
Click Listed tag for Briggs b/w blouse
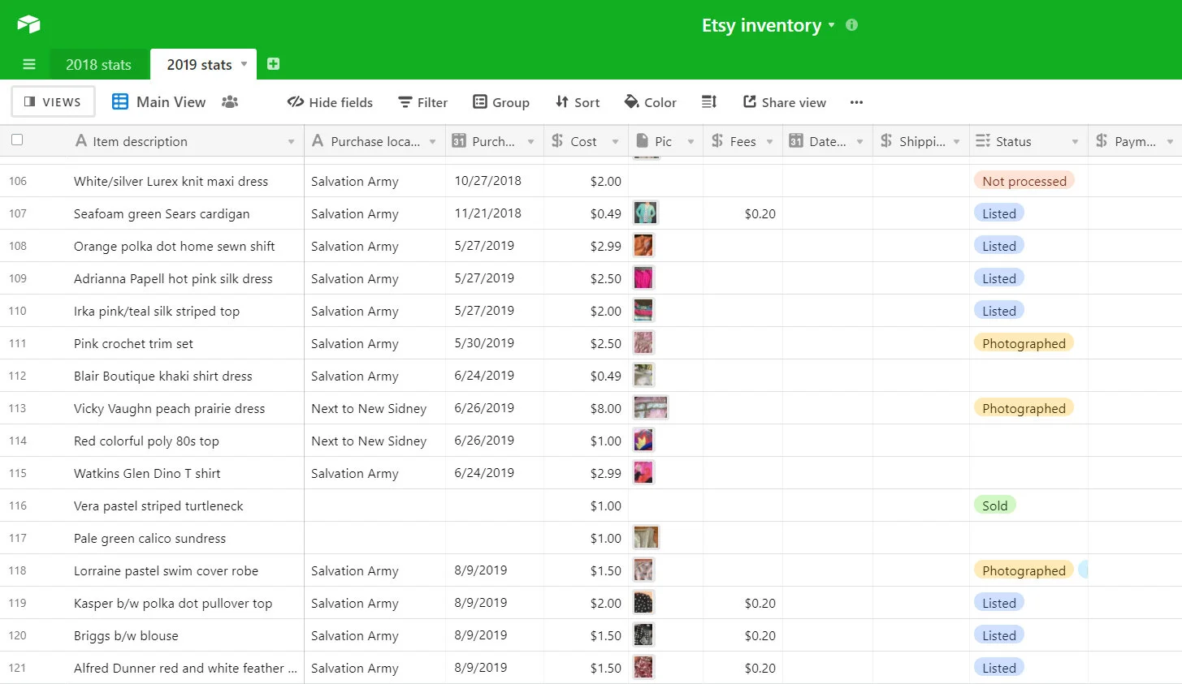[998, 635]
